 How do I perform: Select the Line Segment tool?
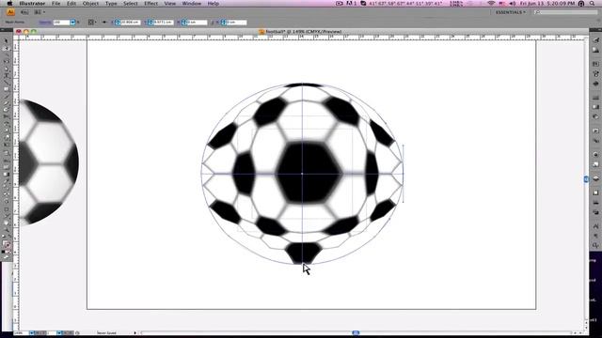(x=7, y=83)
